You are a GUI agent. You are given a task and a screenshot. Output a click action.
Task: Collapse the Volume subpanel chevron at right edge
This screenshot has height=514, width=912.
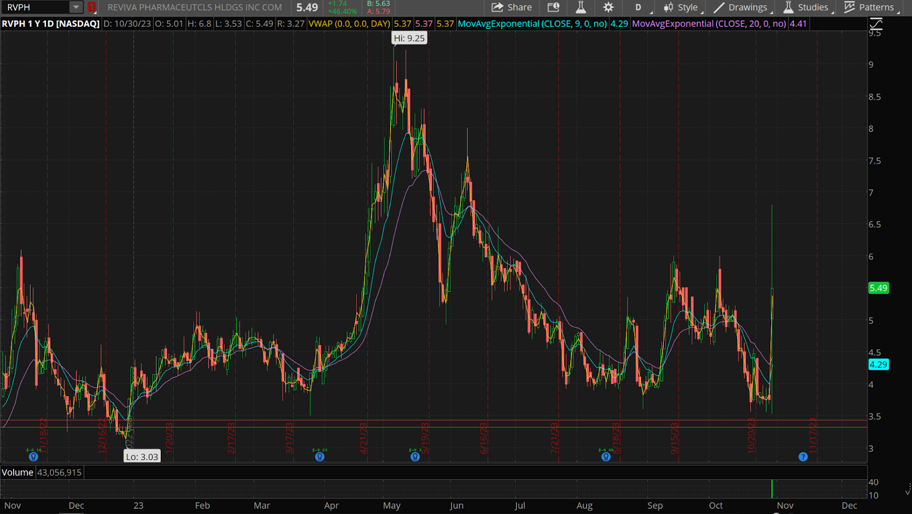pyautogui.click(x=907, y=490)
